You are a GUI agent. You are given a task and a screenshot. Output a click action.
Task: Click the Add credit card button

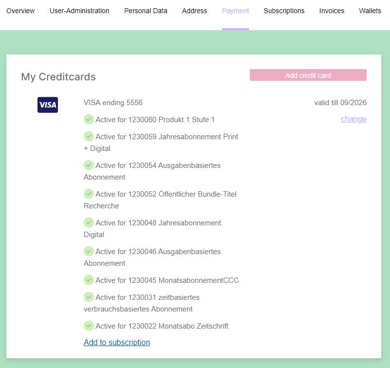point(308,75)
